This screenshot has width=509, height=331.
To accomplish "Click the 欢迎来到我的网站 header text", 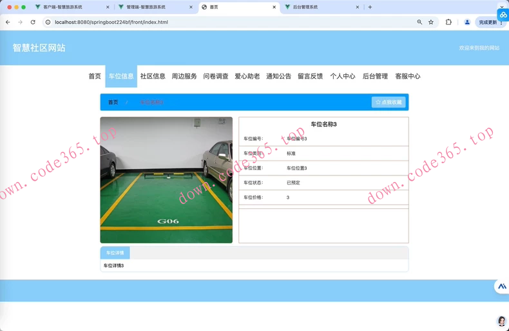I will [479, 48].
